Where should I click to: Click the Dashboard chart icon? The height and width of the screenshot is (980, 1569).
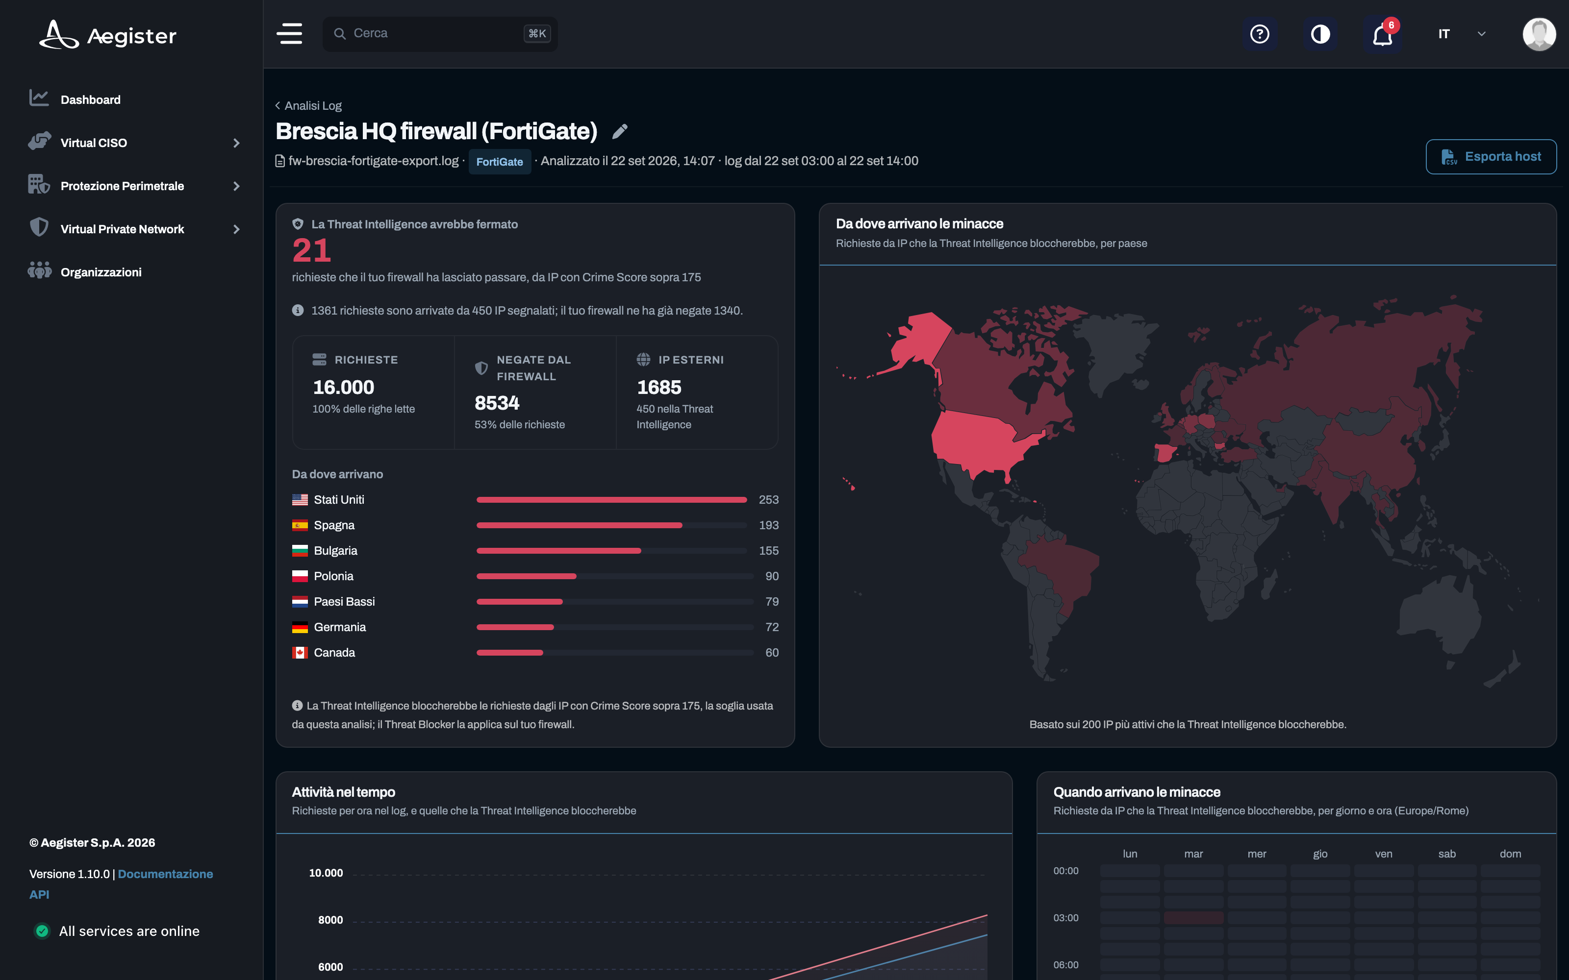pyautogui.click(x=39, y=98)
